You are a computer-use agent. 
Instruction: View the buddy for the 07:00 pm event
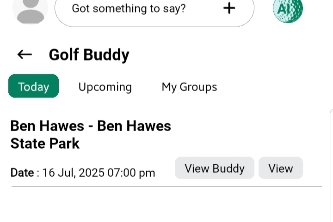click(214, 168)
